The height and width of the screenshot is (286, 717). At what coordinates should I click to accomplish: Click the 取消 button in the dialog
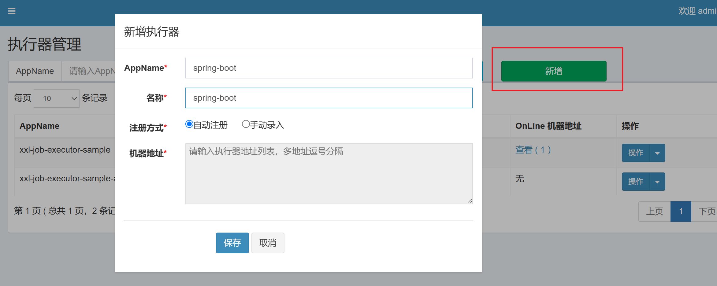[268, 243]
